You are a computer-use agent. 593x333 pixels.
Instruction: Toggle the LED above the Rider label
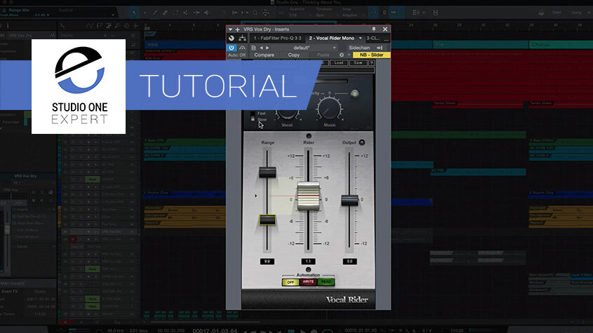point(309,136)
